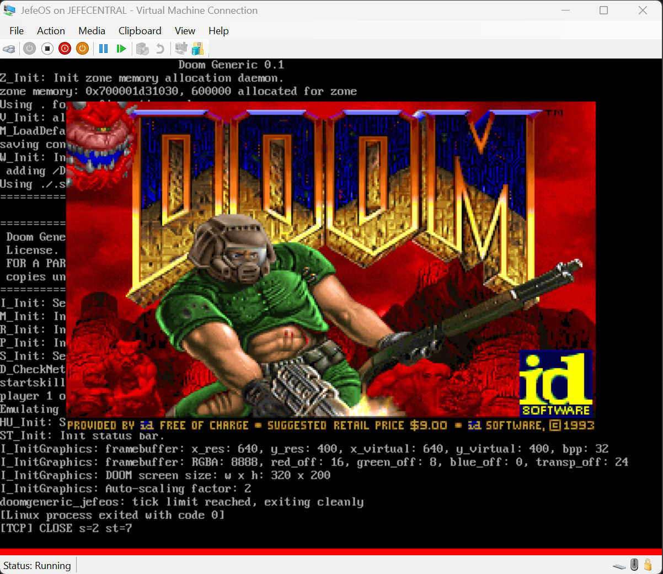
Task: Click the 'Doom Generic 0.1' console line
Action: pos(231,65)
